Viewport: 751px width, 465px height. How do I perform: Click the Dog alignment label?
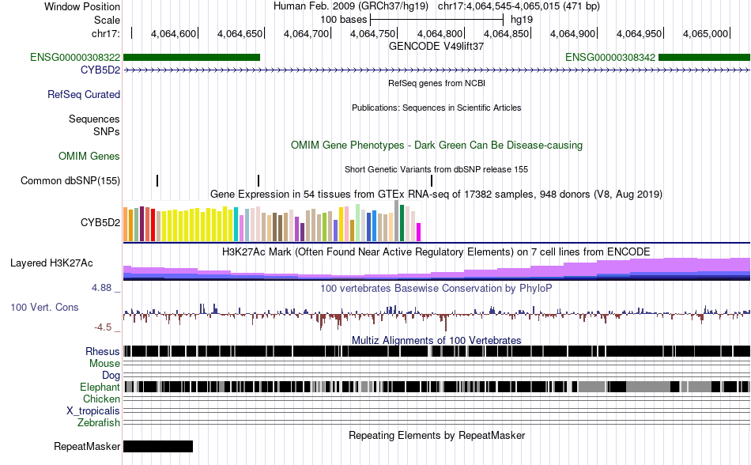(111, 375)
